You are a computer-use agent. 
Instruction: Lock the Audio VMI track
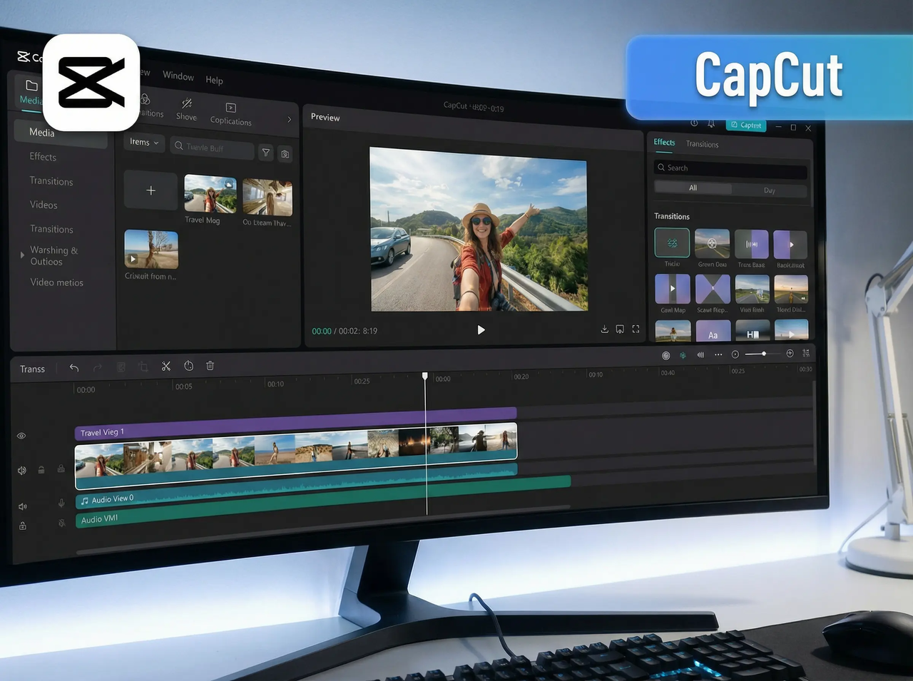pos(22,526)
